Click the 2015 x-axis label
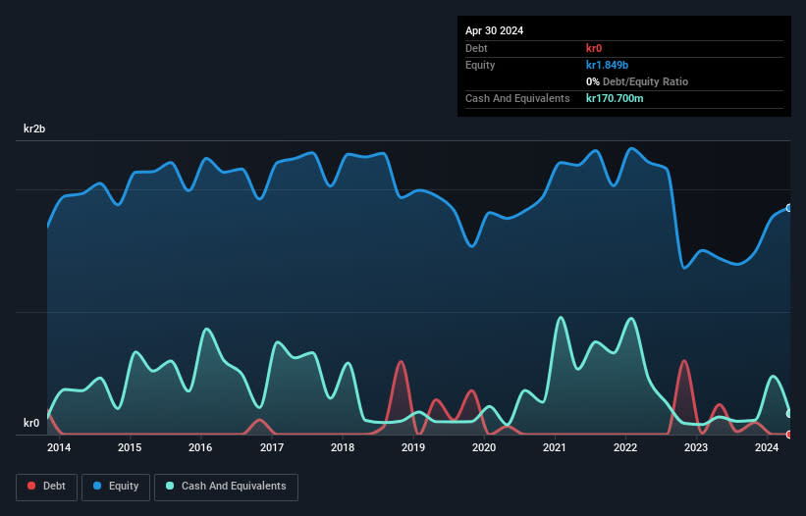Image resolution: width=806 pixels, height=516 pixels. (130, 447)
